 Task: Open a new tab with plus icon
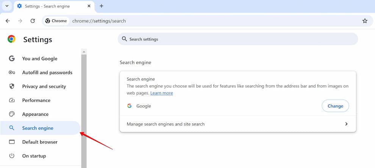[x=102, y=6]
